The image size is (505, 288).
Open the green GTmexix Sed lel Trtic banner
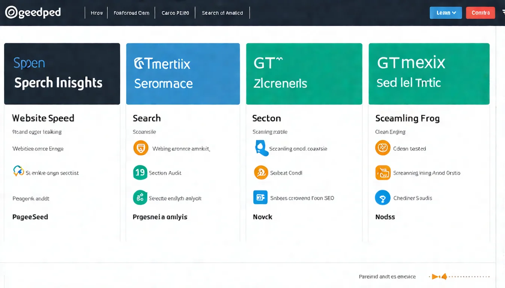tap(429, 74)
